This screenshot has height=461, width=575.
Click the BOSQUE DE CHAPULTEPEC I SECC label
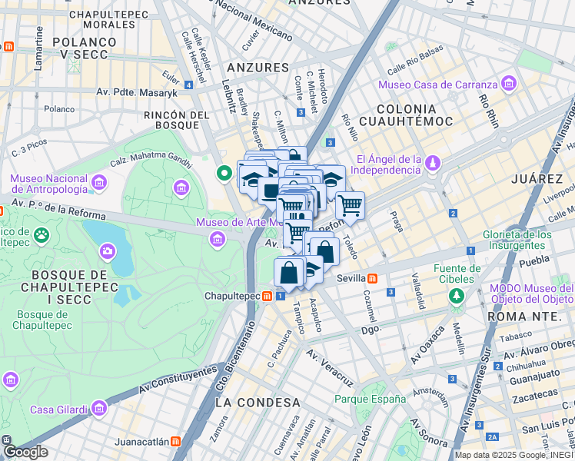coord(70,287)
